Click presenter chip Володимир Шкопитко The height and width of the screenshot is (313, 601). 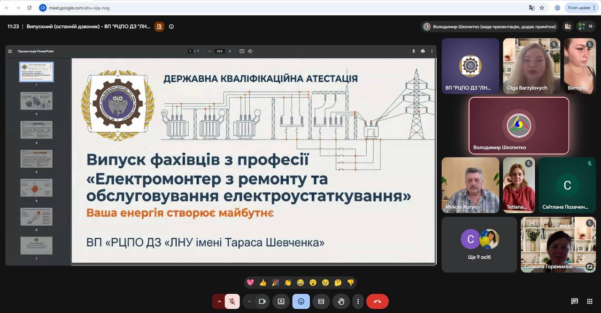[489, 27]
